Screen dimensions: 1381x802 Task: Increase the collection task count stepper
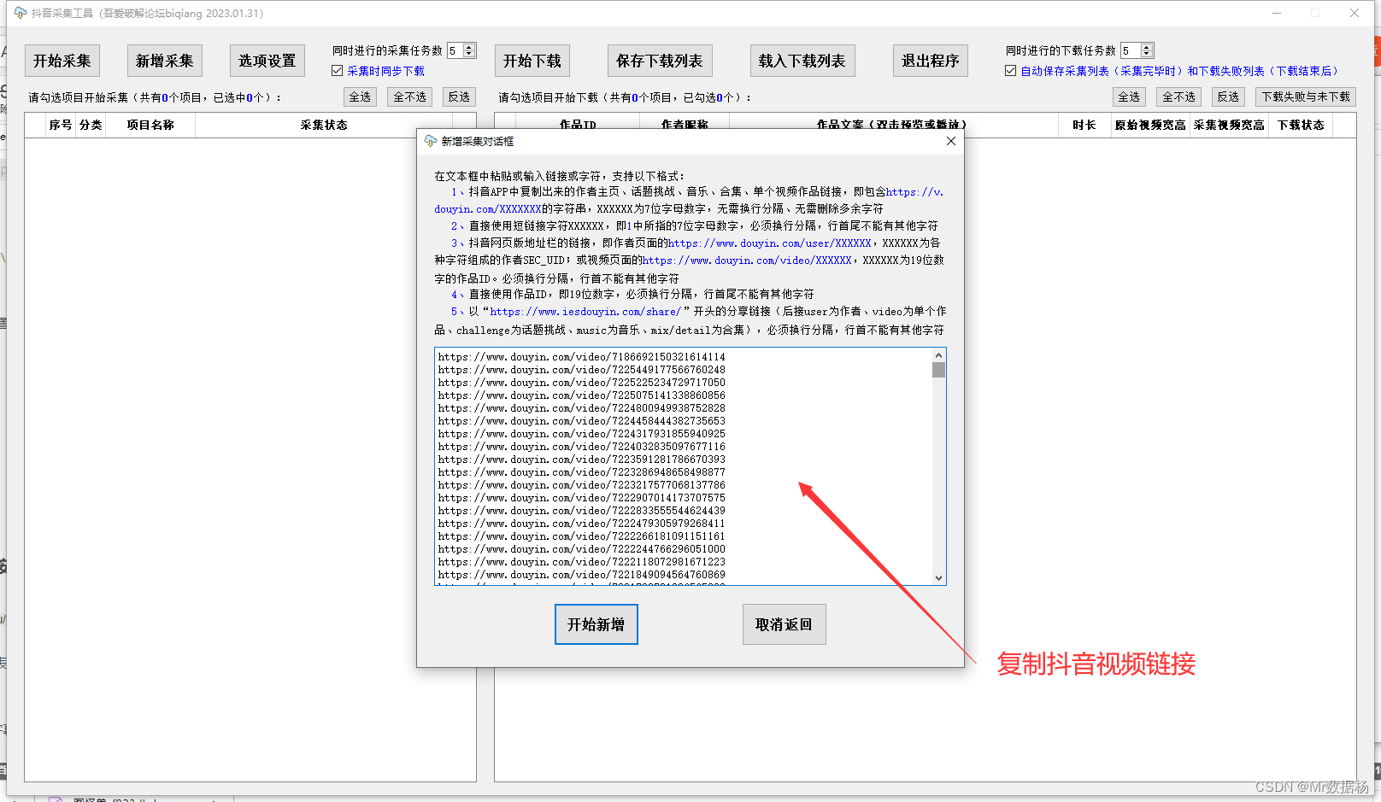tap(468, 47)
